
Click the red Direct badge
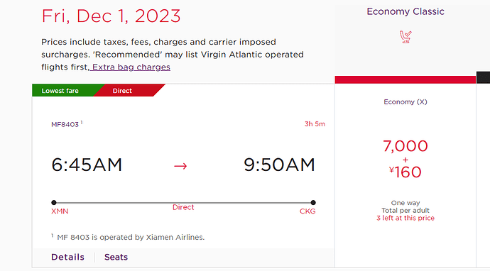click(122, 91)
